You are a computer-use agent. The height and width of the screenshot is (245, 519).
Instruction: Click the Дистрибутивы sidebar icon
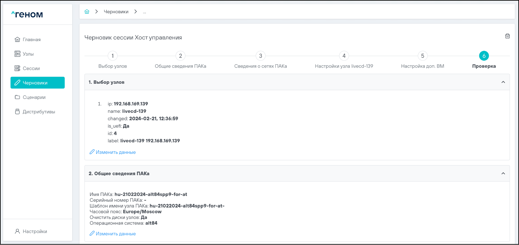coord(17,112)
